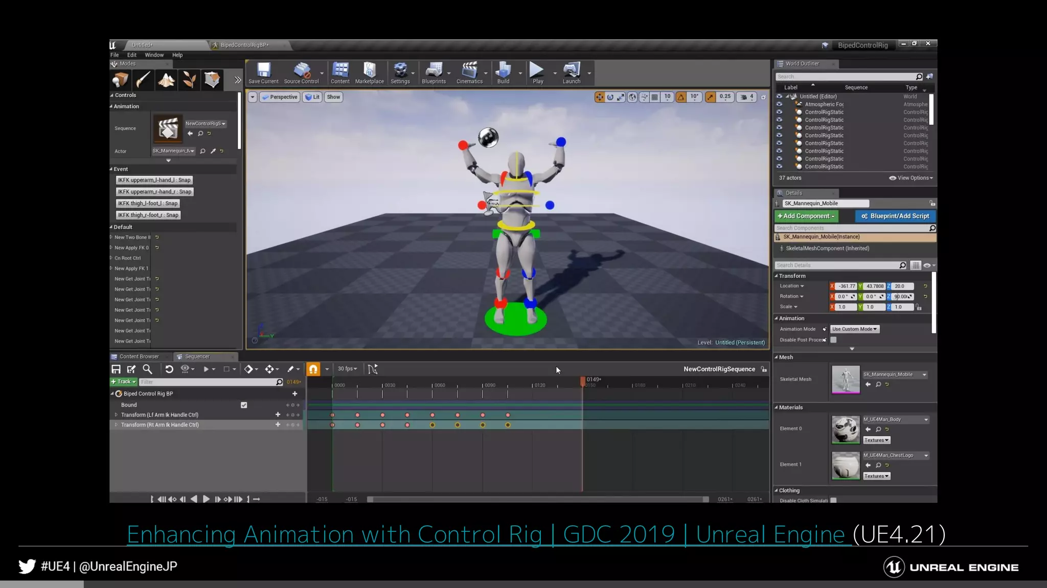Expand Transform (Lf Arm Ik Handle Ctrl) track

(116, 415)
